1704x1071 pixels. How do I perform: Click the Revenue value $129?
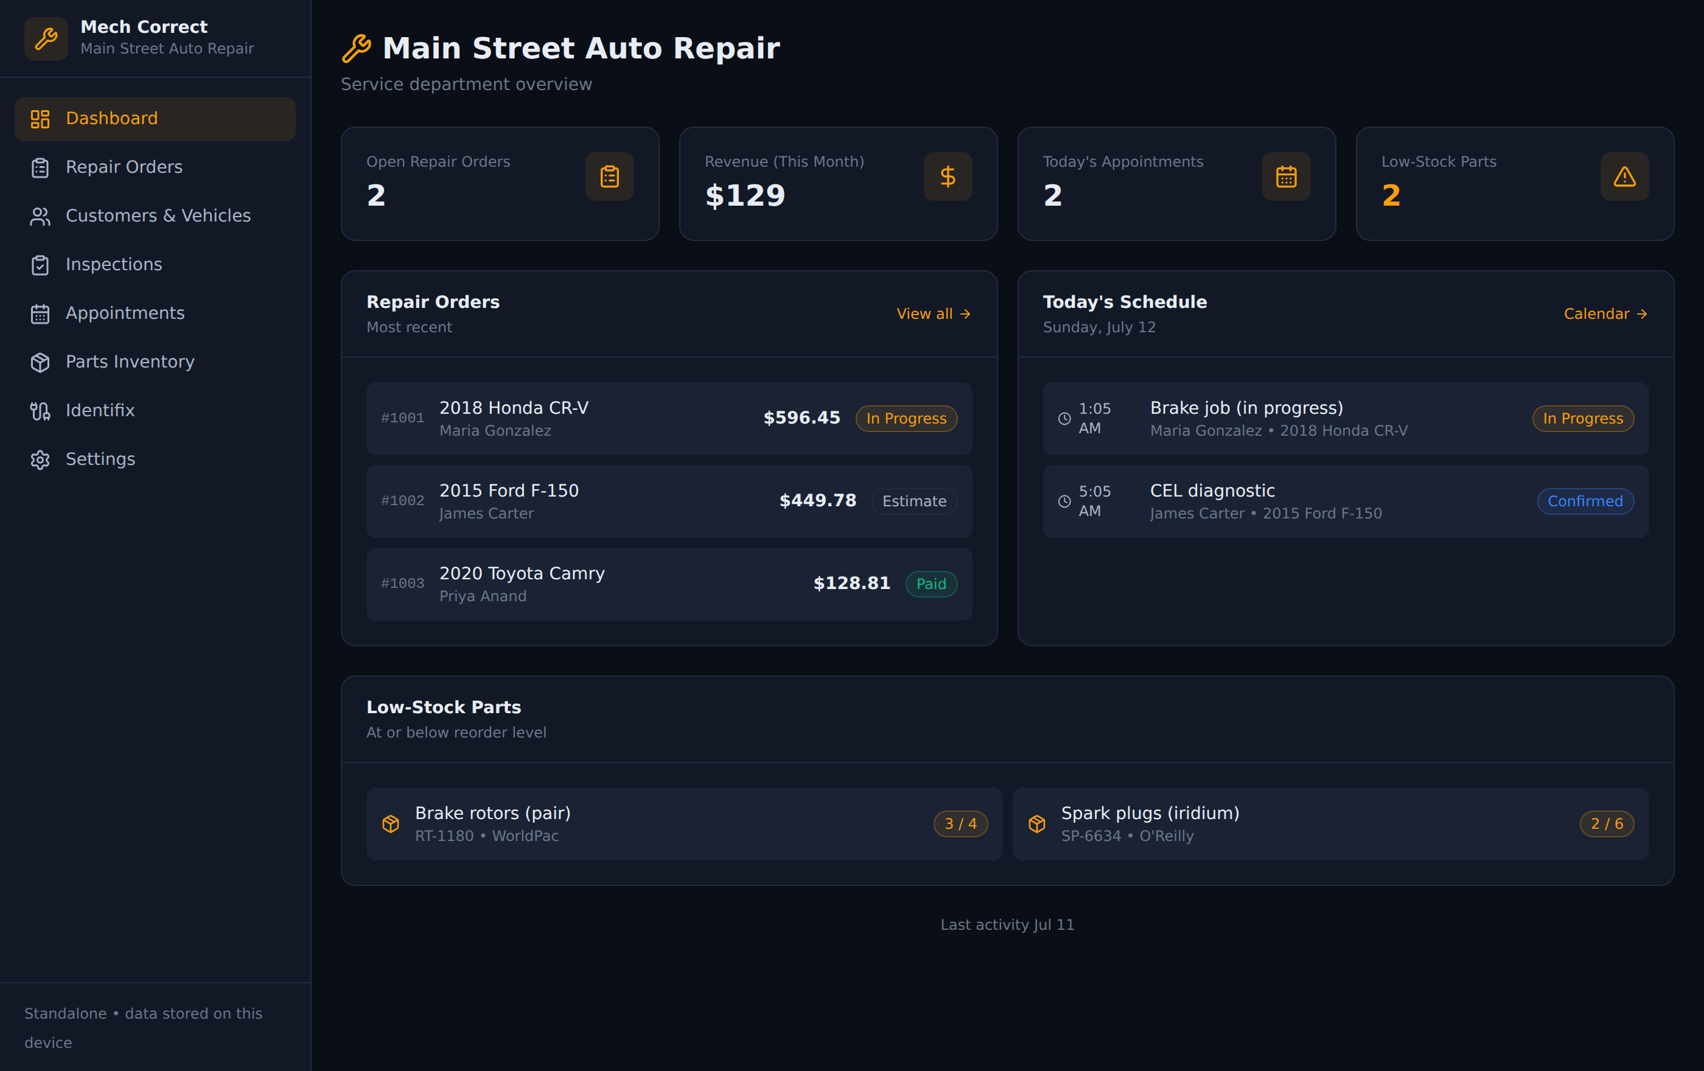[x=745, y=195]
